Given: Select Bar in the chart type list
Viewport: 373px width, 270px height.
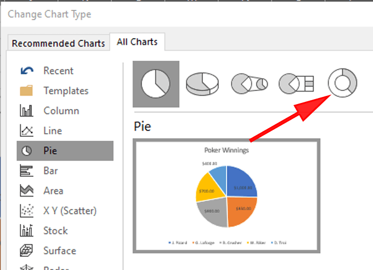Looking at the screenshot, I should pyautogui.click(x=51, y=171).
